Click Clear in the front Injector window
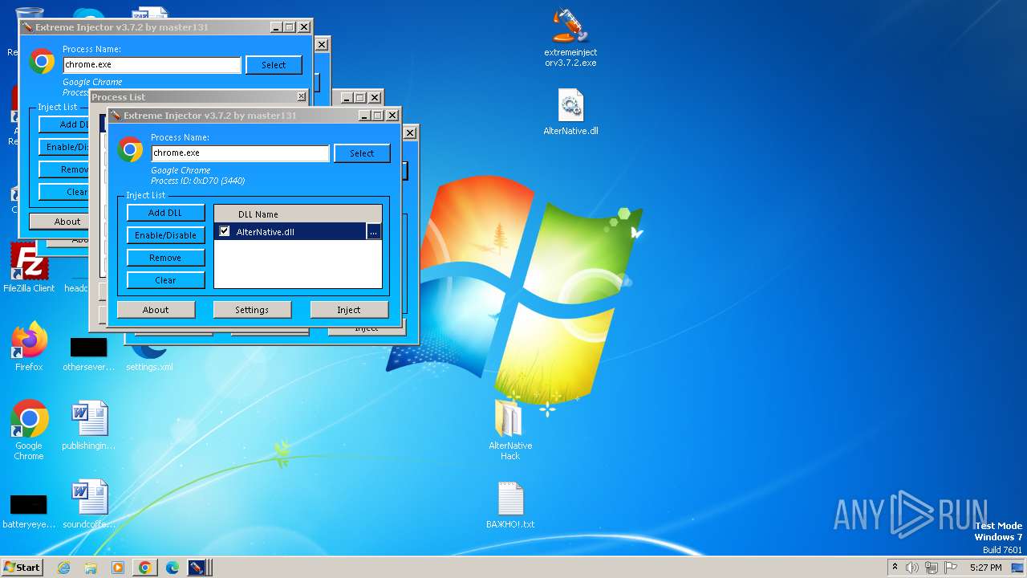The image size is (1027, 578). (165, 280)
